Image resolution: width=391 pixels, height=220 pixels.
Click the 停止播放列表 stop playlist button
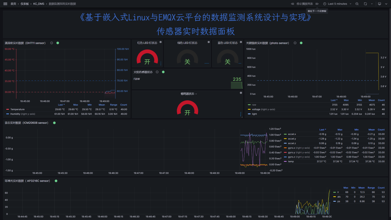pyautogui.click(x=304, y=4)
